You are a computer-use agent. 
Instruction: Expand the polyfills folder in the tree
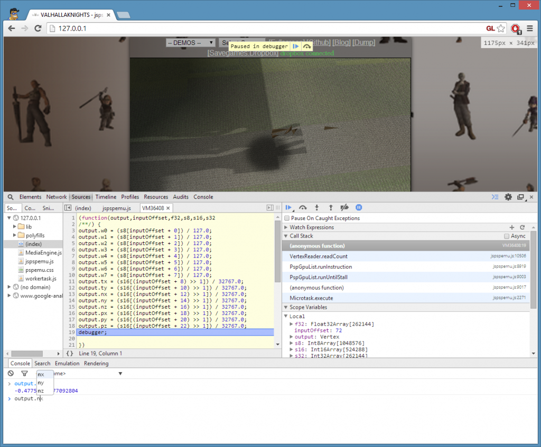pyautogui.click(x=15, y=235)
